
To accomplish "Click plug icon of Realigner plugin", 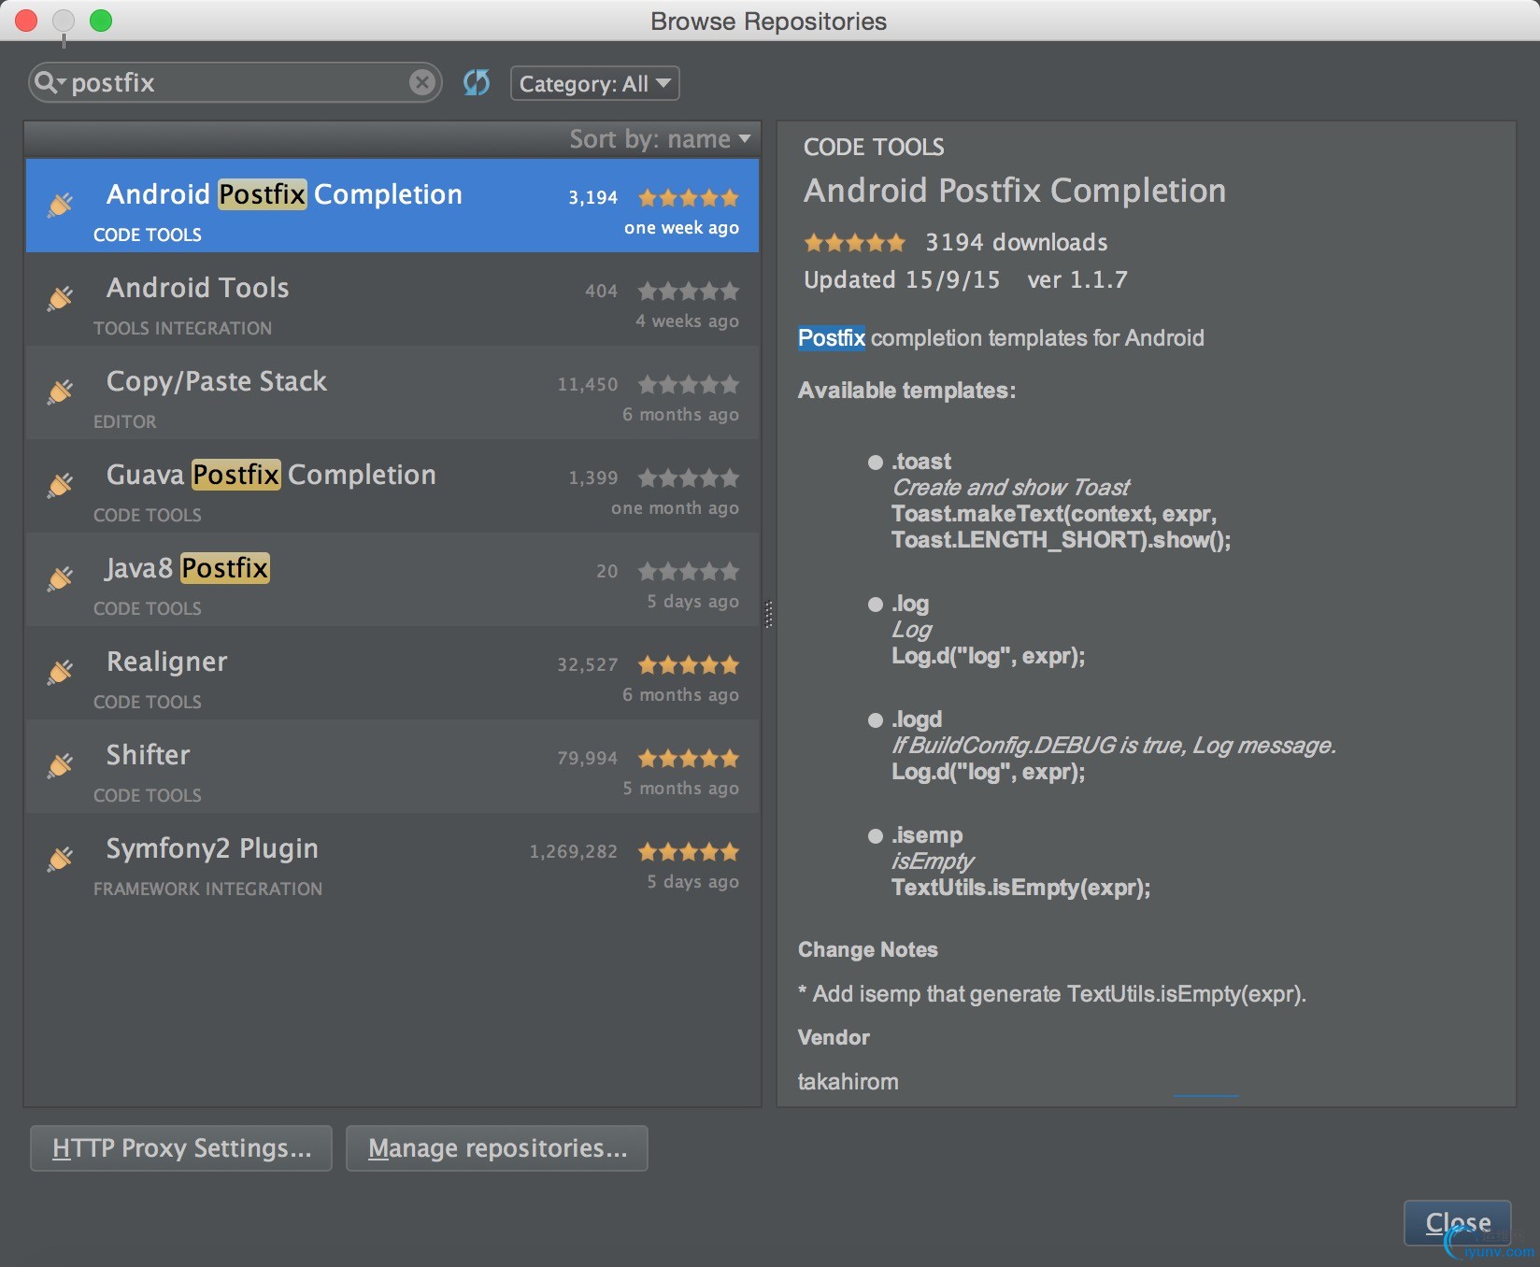I will [x=61, y=672].
